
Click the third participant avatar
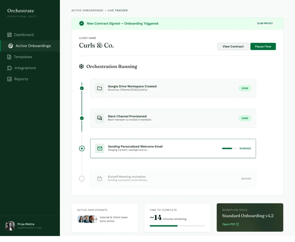click(x=91, y=219)
